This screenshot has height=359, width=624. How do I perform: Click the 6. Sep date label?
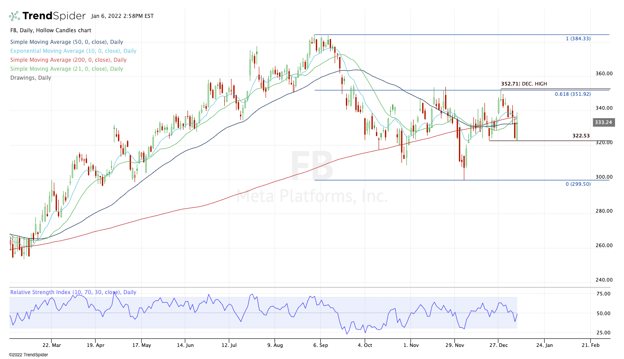(321, 345)
